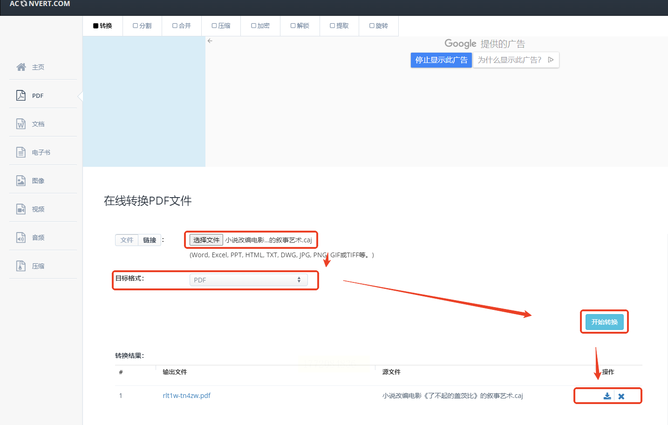Viewport: 668px width, 425px height.
Task: Click the 选择文件 button
Action: pyautogui.click(x=206, y=240)
